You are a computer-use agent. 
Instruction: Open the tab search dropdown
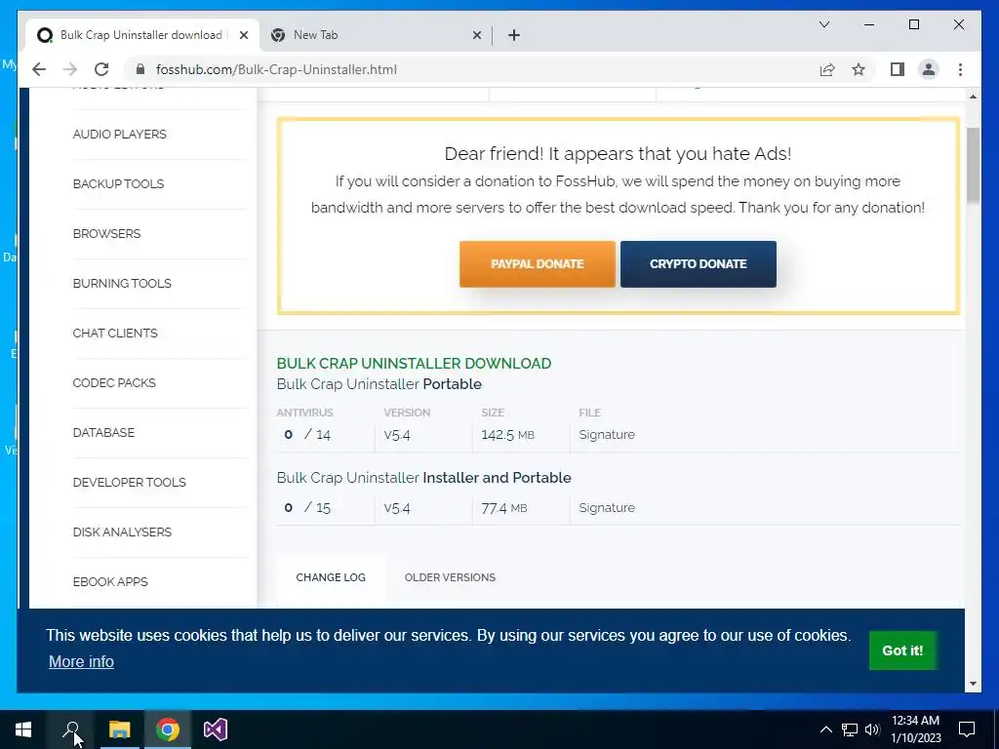pos(823,24)
